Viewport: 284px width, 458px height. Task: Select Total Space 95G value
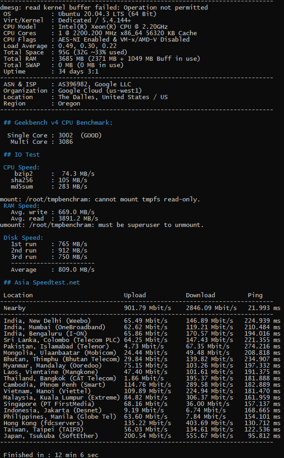tap(93, 53)
